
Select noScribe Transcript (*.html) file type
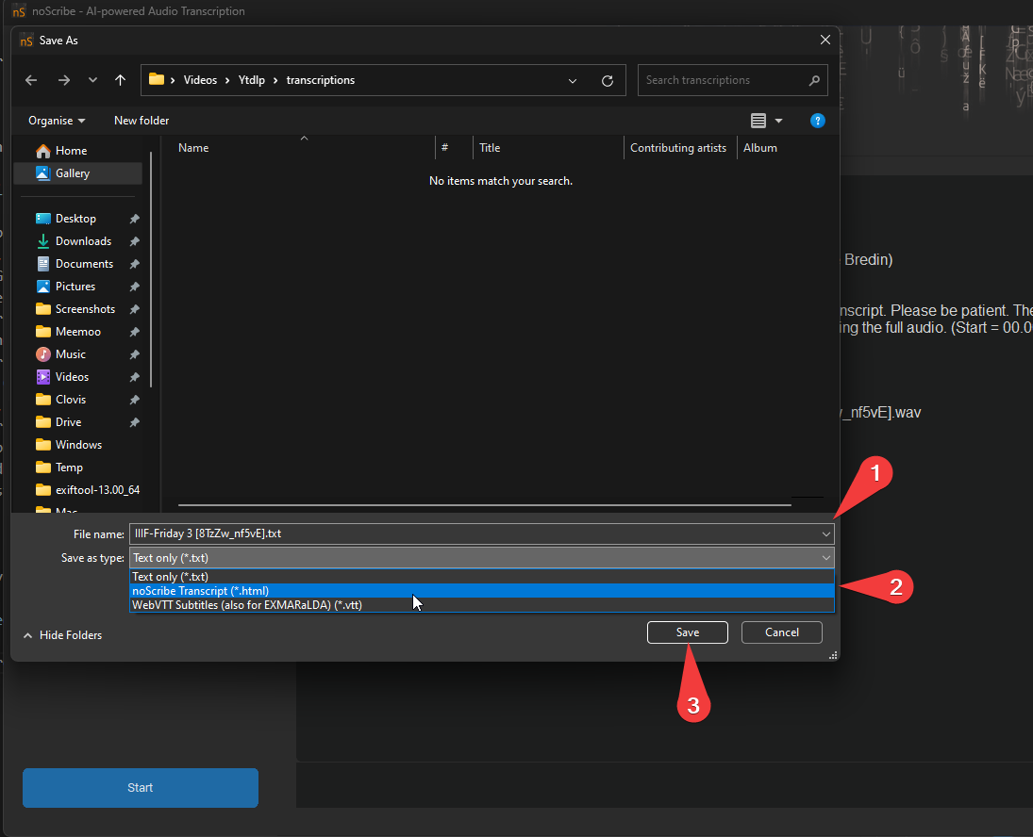pyautogui.click(x=200, y=591)
